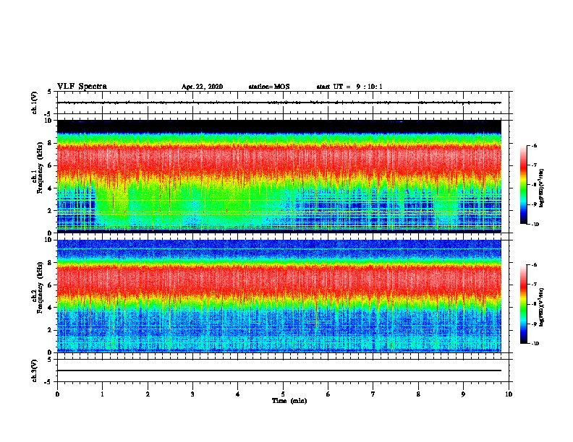Viewport: 573px width, 442px height.
Task: Click the ch.2 color bar unit label text
Action: [x=542, y=307]
